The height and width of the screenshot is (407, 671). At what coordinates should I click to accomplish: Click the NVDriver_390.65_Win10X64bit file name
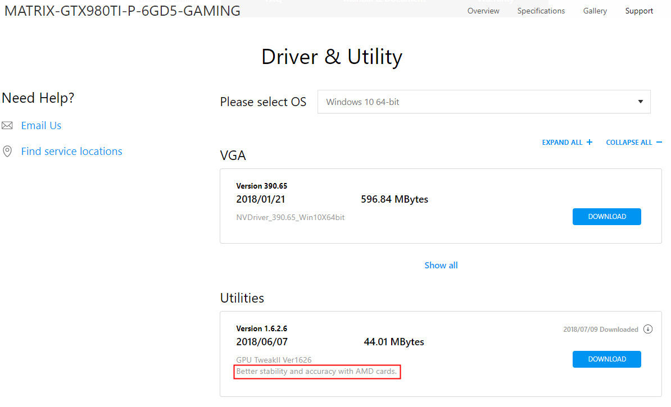coord(290,218)
